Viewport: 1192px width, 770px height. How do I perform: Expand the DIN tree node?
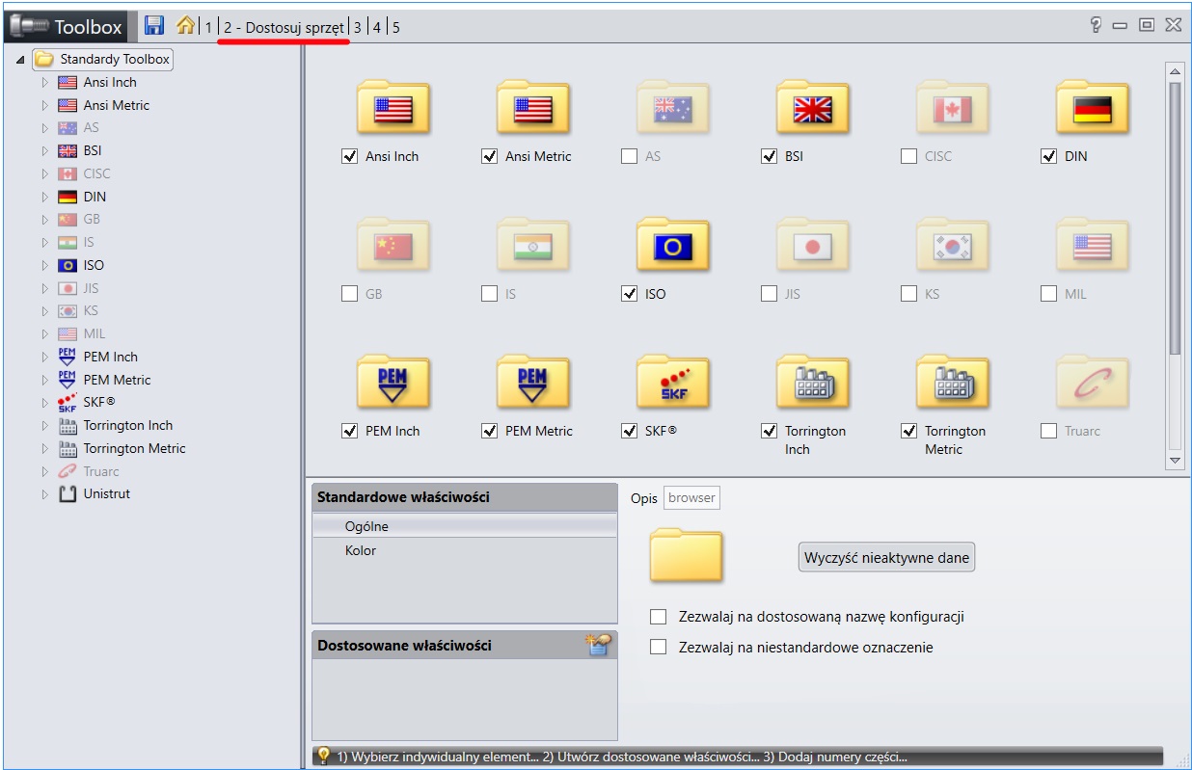44,197
